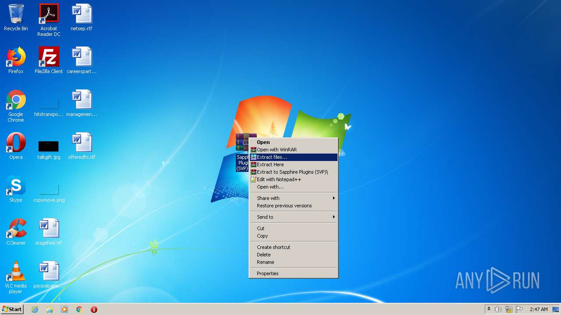This screenshot has height=315, width=561.
Task: Select Extract Here option
Action: point(293,164)
